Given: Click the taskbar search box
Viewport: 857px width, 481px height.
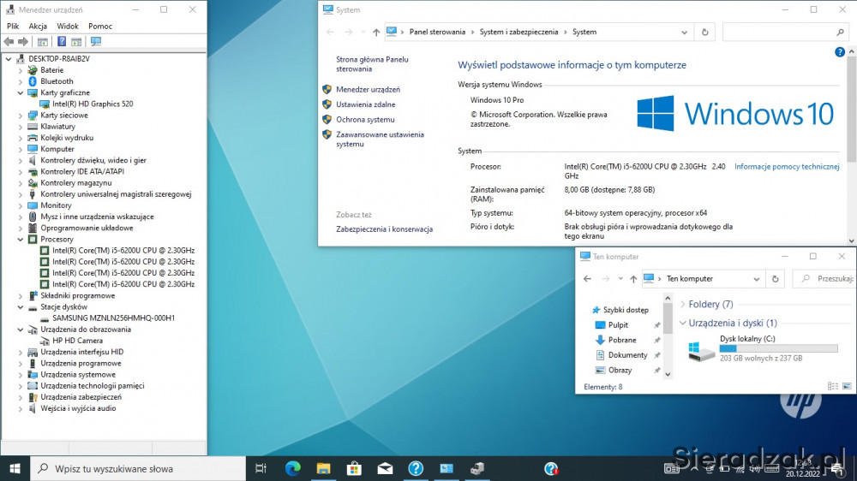Looking at the screenshot, I should coord(138,468).
